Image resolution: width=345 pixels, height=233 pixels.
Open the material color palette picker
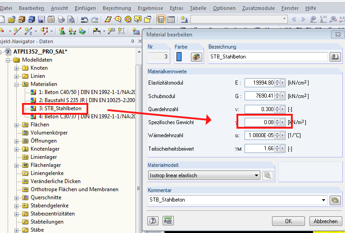tap(196, 57)
